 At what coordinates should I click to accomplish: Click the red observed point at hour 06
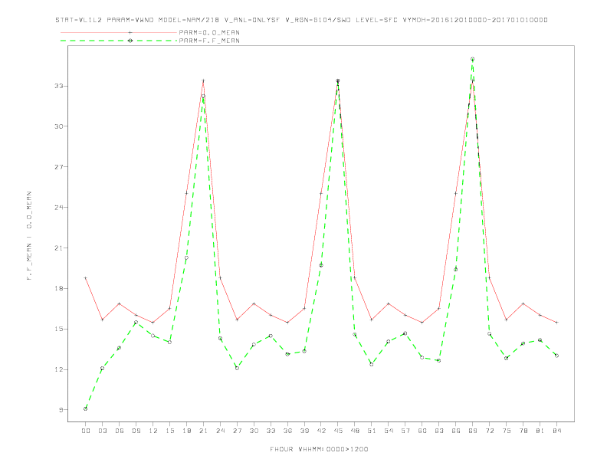point(120,303)
